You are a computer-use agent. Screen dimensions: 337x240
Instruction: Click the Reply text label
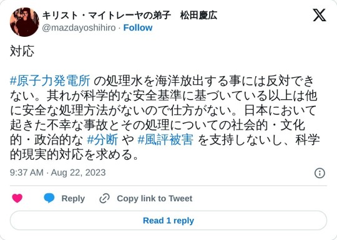point(73,198)
